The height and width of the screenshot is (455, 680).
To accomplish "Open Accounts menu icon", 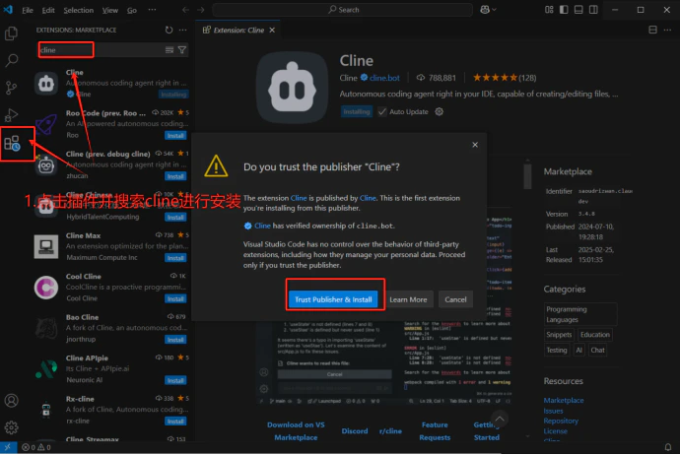I will point(11,401).
